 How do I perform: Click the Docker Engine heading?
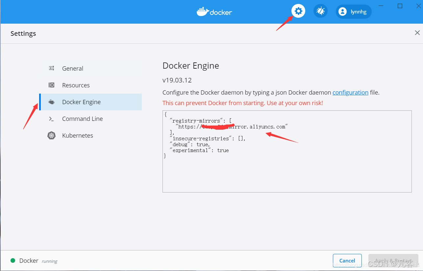pos(191,66)
